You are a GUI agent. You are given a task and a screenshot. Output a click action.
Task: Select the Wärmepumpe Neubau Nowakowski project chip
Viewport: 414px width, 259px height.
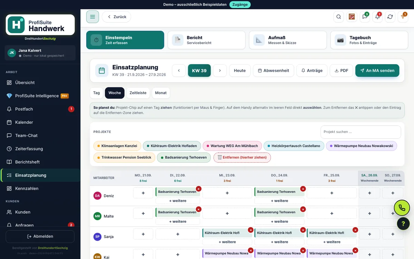(x=361, y=146)
